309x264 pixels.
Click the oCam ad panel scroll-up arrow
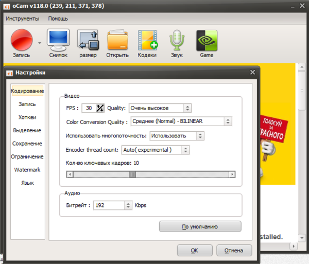pos(302,67)
